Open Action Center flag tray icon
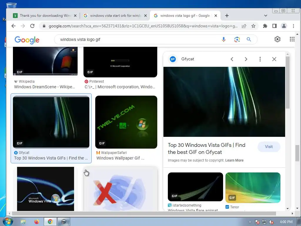Screen dimensions: 301x226 click(x=257, y=222)
